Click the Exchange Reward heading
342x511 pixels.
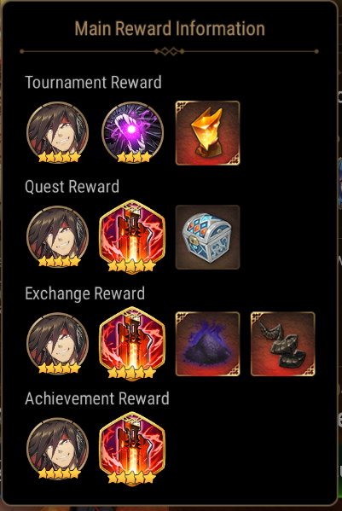[85, 293]
